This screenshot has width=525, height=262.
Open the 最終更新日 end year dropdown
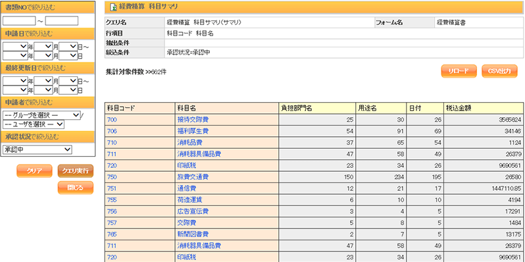click(x=15, y=90)
